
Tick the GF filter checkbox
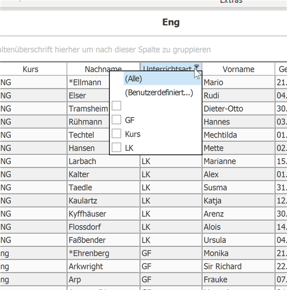[116, 120]
